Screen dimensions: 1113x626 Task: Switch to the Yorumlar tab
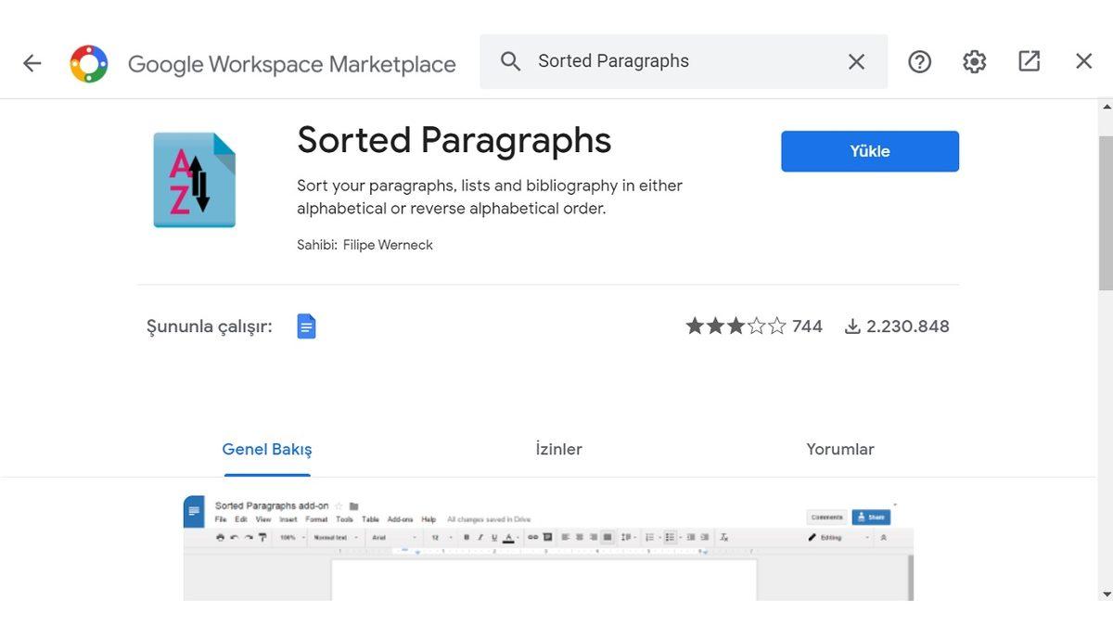point(839,448)
